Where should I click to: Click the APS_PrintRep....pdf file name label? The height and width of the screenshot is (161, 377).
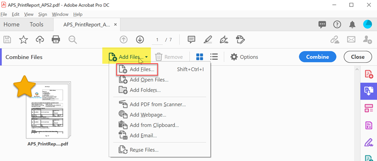(x=49, y=144)
